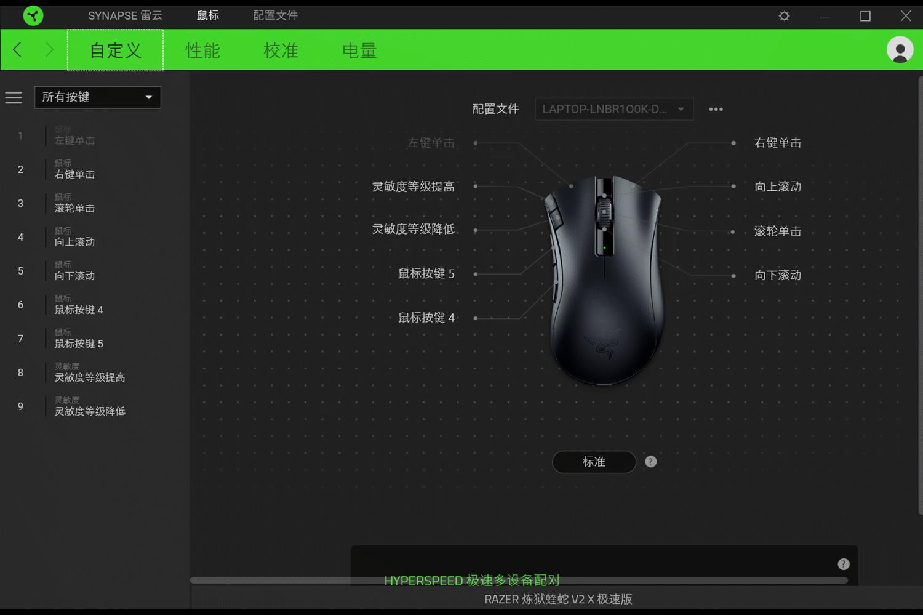The width and height of the screenshot is (923, 615).
Task: Open the Synapse settings gear
Action: [784, 15]
